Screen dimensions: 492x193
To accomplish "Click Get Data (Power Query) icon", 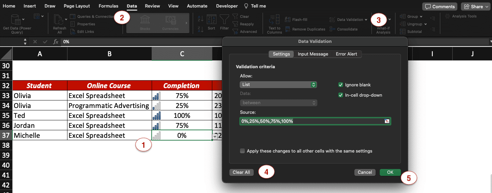I will 16,20.
